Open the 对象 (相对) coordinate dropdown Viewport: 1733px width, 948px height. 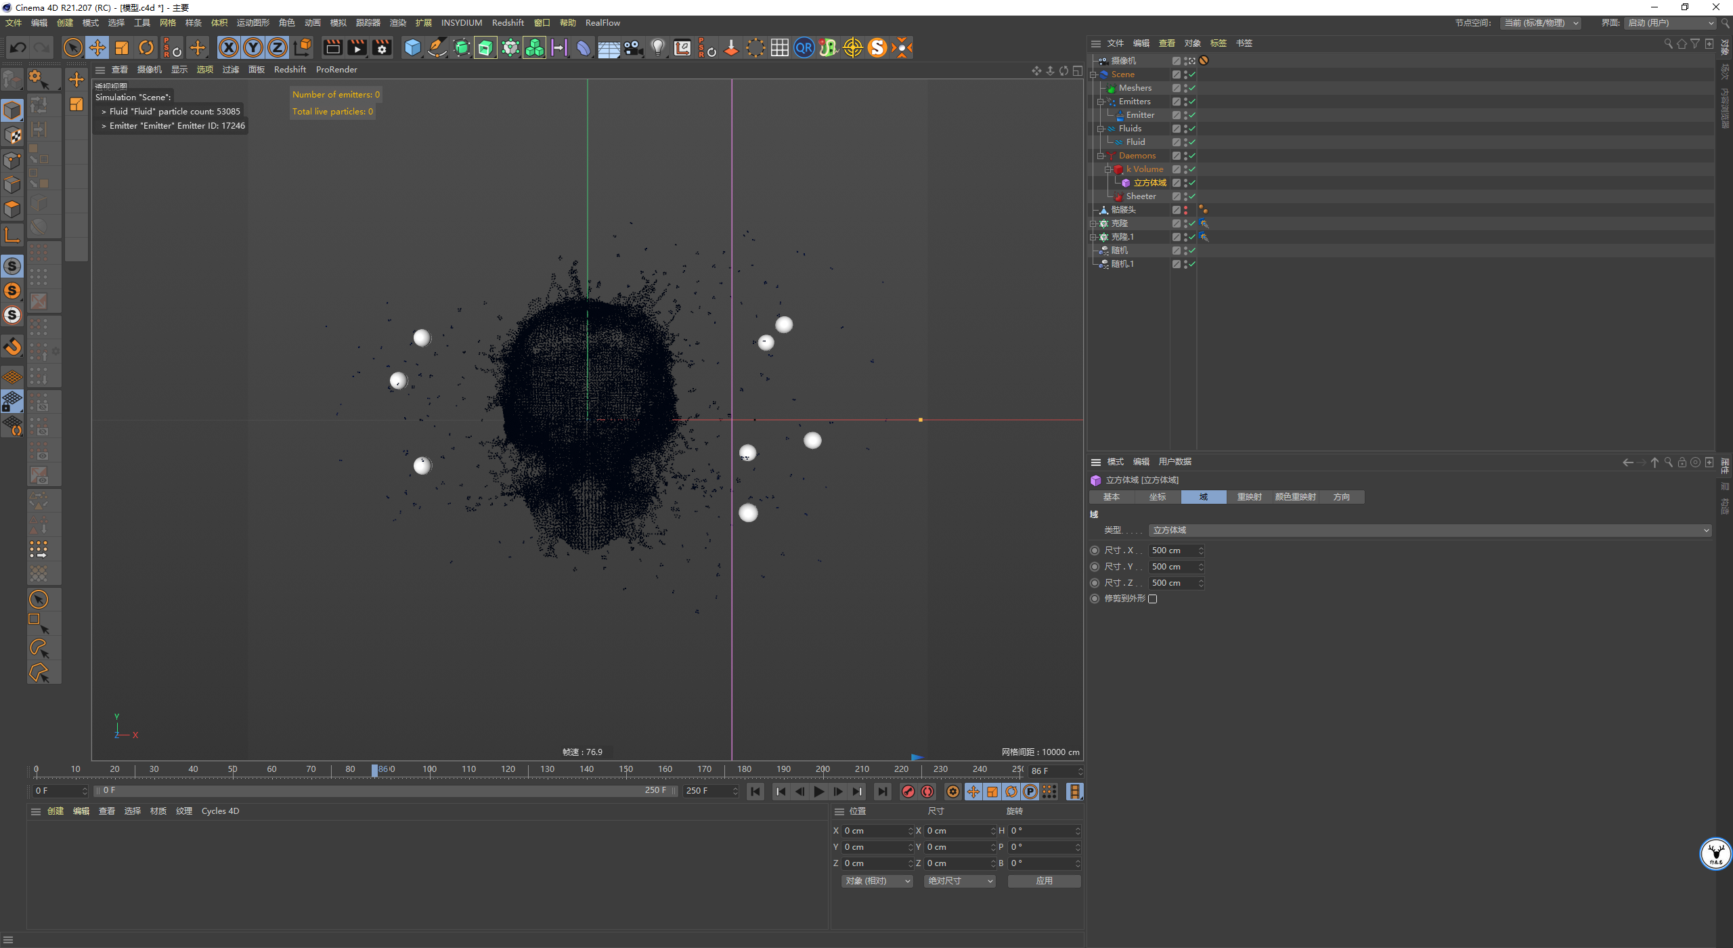tap(877, 881)
